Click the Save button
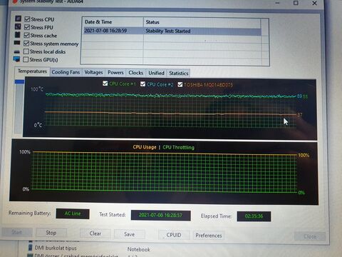342x257 pixels. [130, 234]
